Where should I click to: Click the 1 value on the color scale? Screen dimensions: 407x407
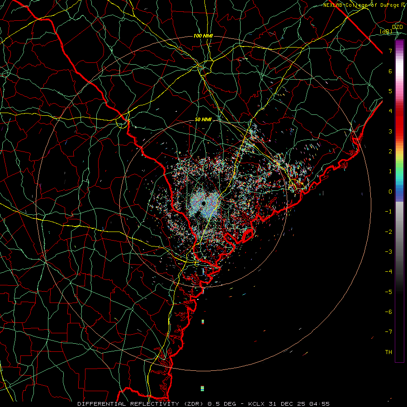pyautogui.click(x=390, y=171)
